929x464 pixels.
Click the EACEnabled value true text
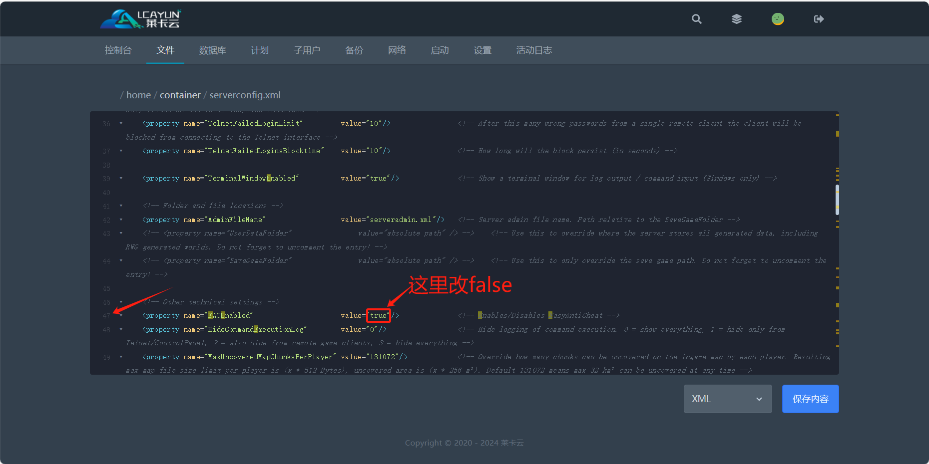pos(378,315)
